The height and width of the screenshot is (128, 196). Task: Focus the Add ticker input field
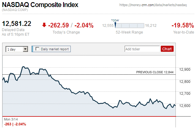[142, 49]
